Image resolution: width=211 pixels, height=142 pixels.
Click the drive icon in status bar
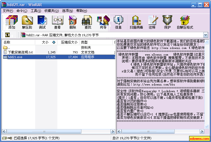[4, 138]
